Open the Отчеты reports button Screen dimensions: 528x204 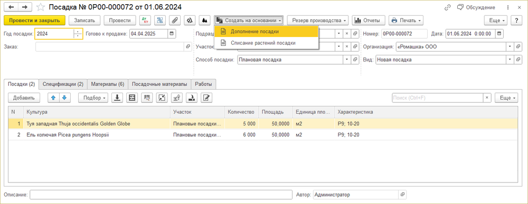click(369, 20)
